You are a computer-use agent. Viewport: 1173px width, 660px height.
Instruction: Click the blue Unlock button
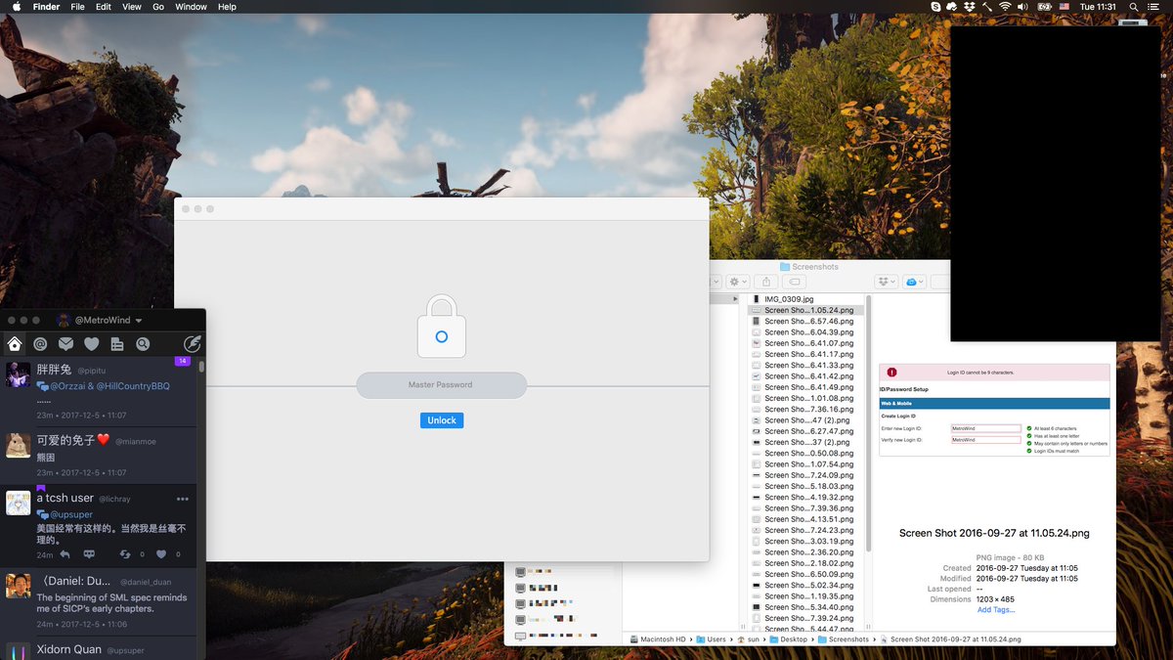tap(442, 420)
